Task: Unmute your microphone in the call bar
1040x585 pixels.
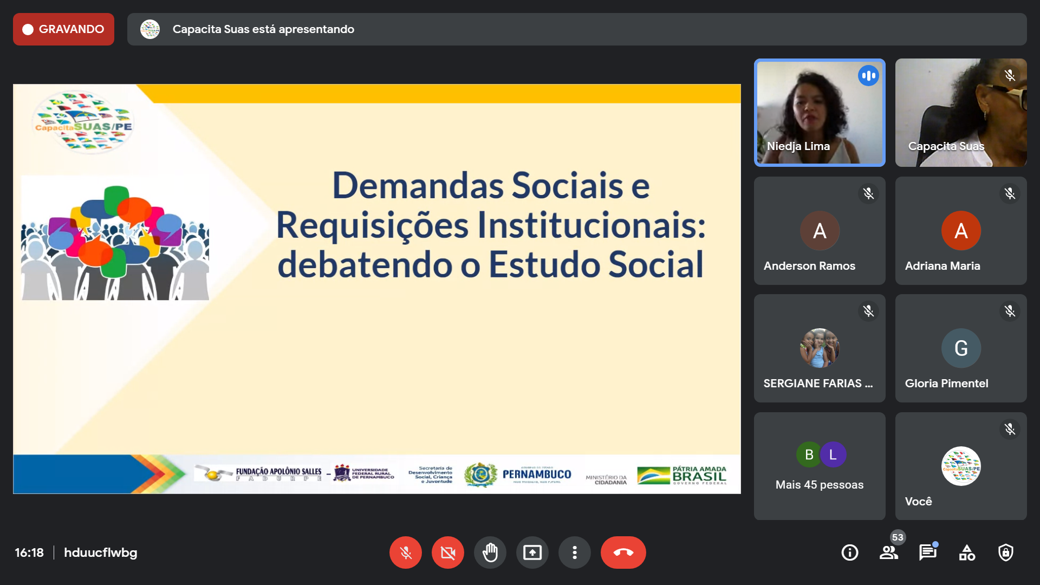Action: point(405,552)
